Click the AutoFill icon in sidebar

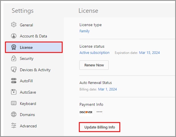[14, 81]
